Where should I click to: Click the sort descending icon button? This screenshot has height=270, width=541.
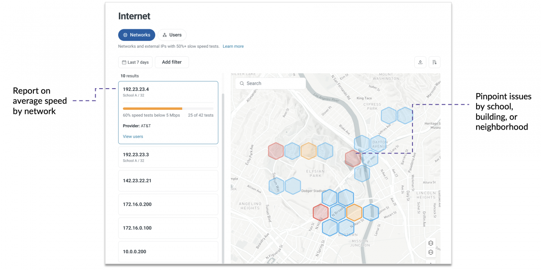[x=434, y=62]
